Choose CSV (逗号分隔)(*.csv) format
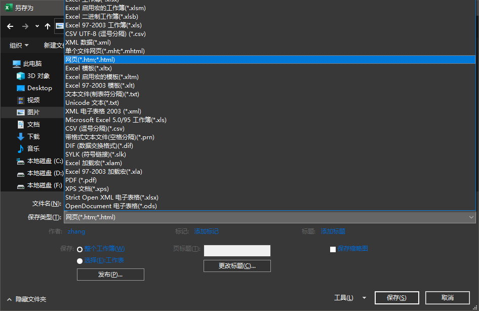Viewport: 479px width, 311px height. click(270, 128)
